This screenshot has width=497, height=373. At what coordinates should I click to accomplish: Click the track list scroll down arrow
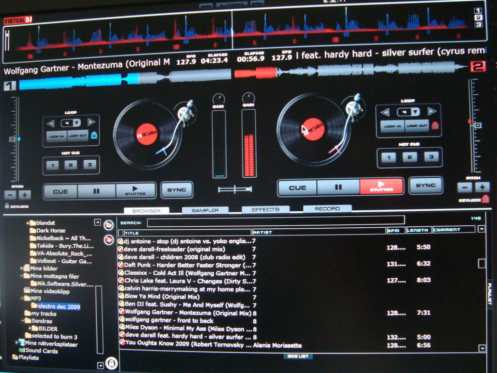(x=482, y=348)
